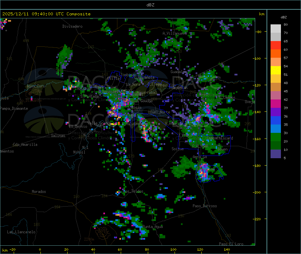This screenshot has width=301, height=254.
Task: Click the 0 km bottom axis label
Action: (40, 249)
